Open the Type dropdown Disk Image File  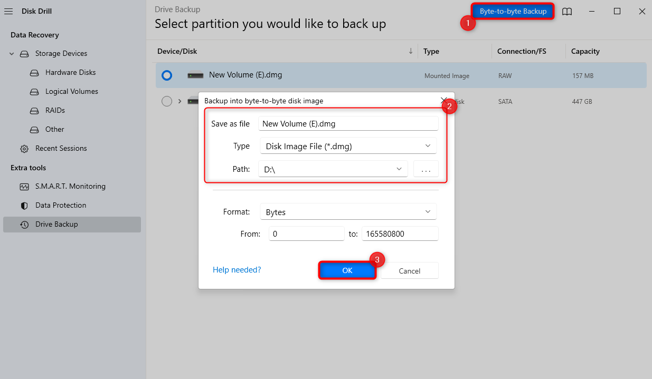coord(348,146)
